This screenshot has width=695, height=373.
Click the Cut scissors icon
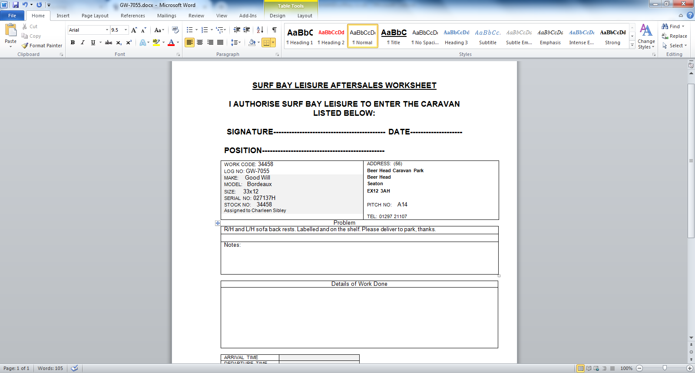[25, 26]
